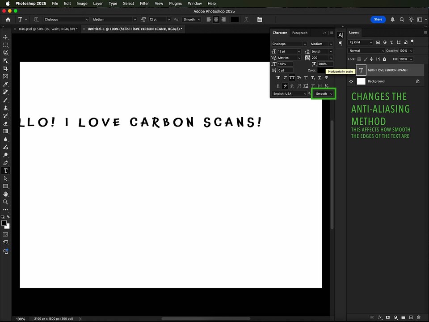Viewport: 429px width, 322px height.
Task: Click the Create new layer icon
Action: click(x=411, y=318)
